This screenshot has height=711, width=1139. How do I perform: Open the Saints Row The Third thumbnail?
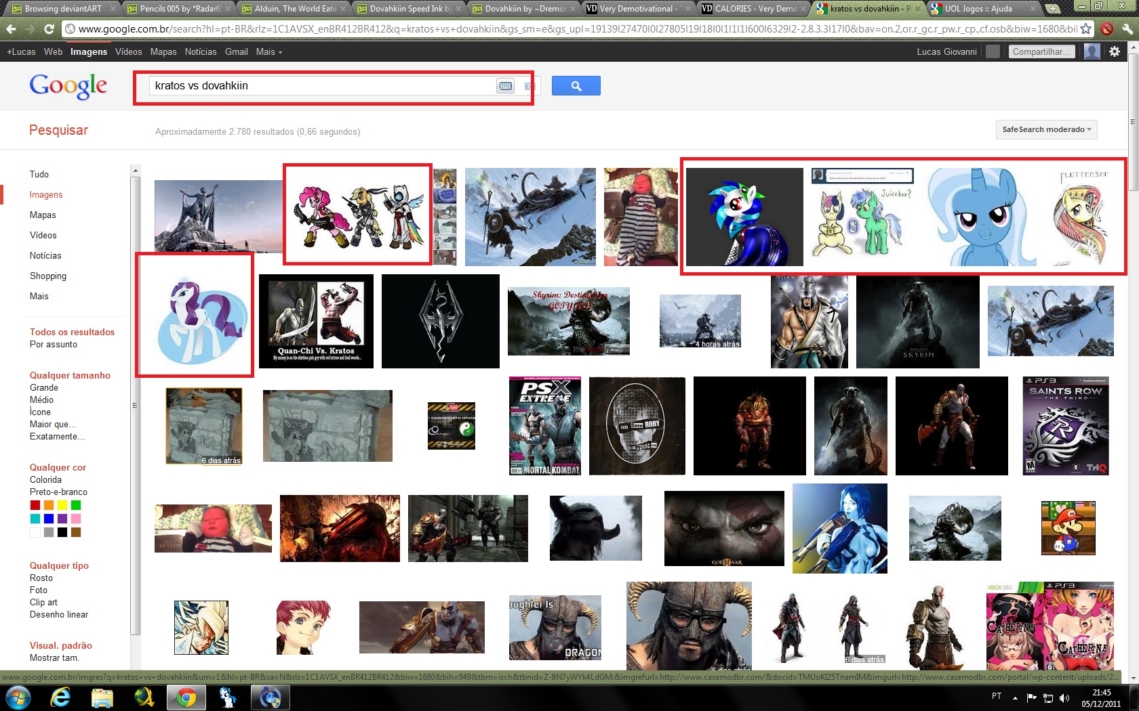1066,426
